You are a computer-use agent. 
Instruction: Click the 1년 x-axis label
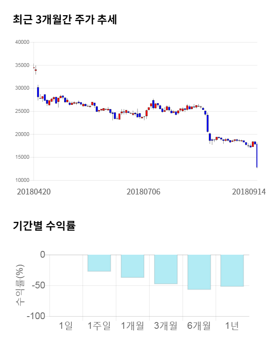(x=232, y=325)
